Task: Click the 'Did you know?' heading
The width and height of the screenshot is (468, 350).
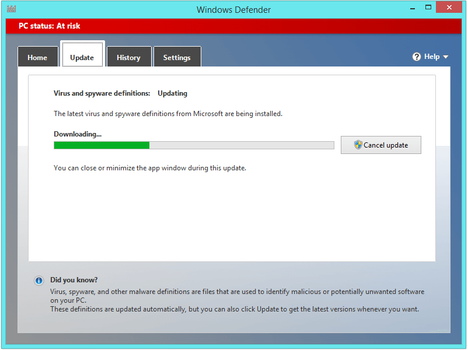Action: coord(74,280)
